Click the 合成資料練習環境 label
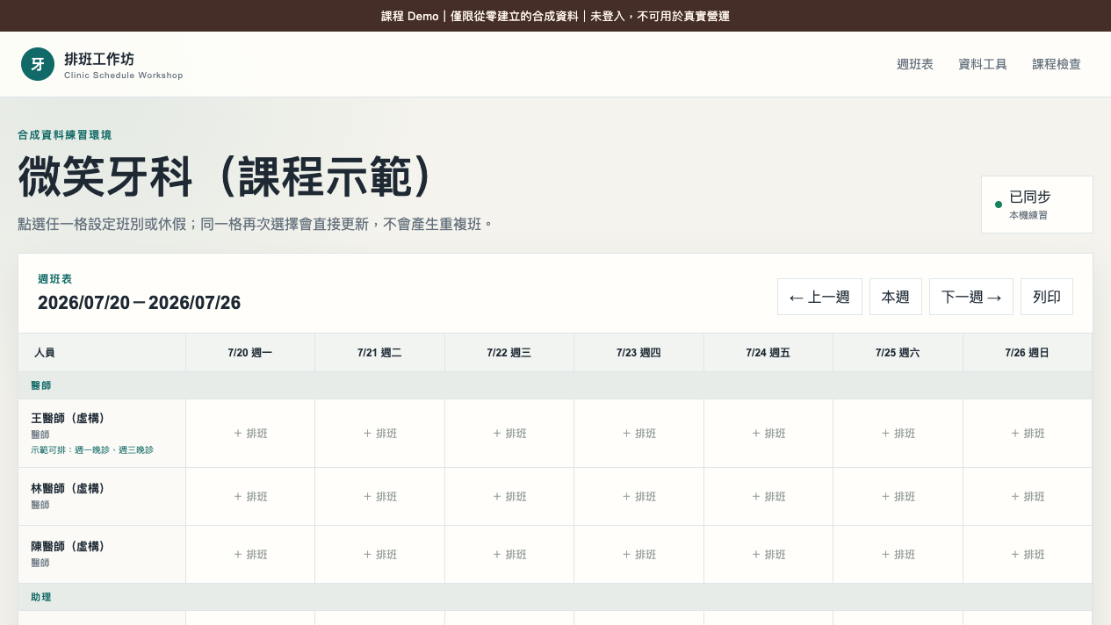This screenshot has width=1111, height=625. click(65, 135)
